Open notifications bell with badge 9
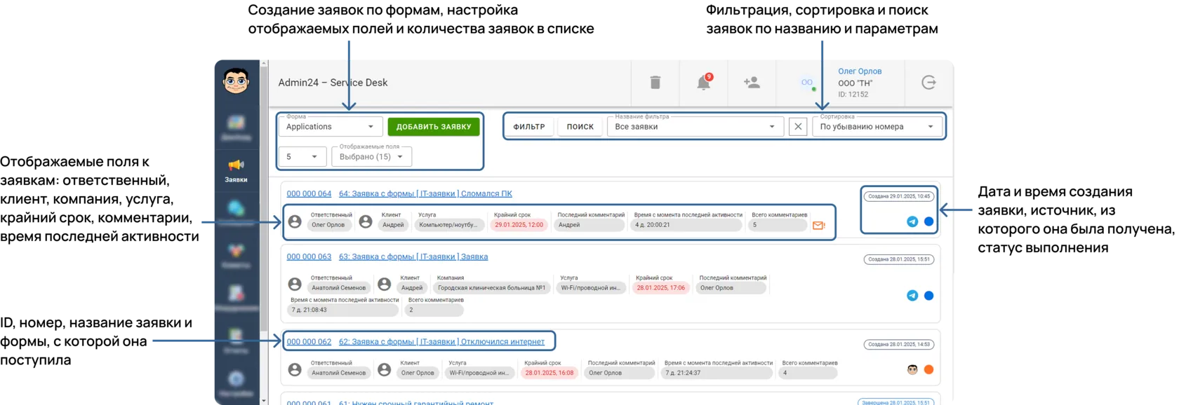This screenshot has width=1179, height=405. click(704, 82)
